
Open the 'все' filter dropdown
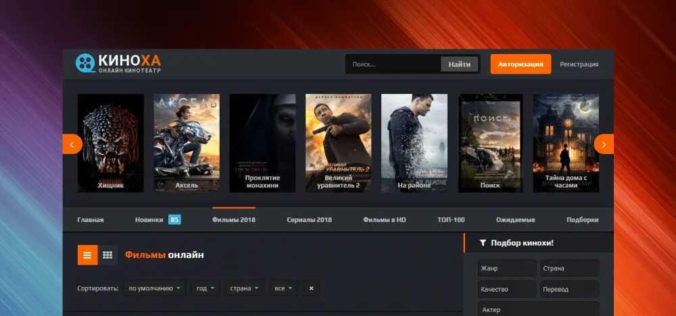[283, 288]
